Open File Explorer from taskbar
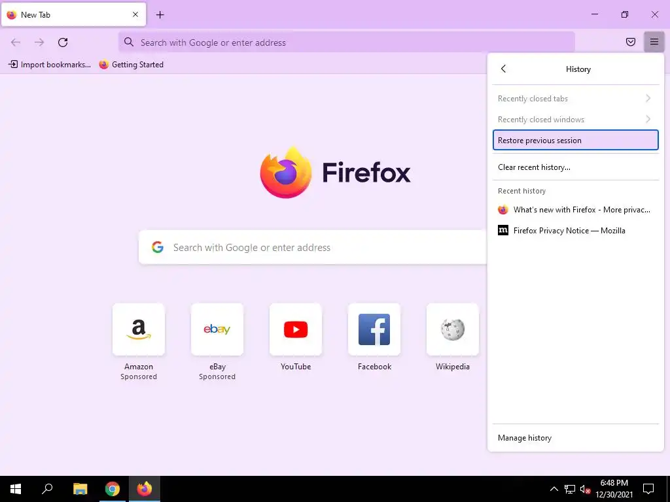This screenshot has width=670, height=502. pos(80,489)
